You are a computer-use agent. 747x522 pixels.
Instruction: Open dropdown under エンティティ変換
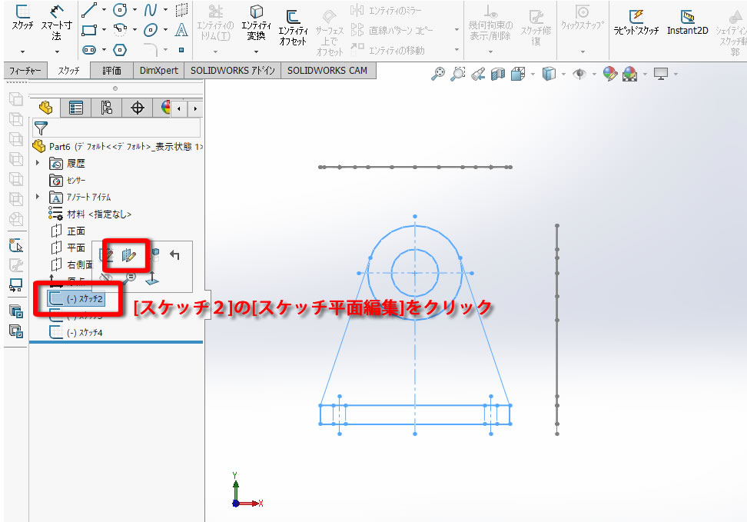point(257,52)
